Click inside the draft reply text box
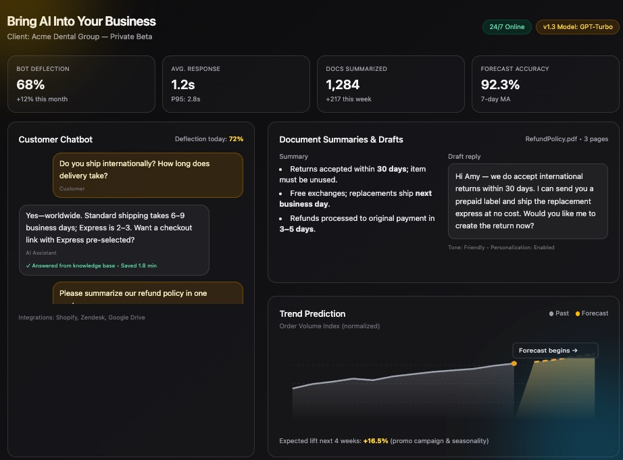 click(x=527, y=201)
